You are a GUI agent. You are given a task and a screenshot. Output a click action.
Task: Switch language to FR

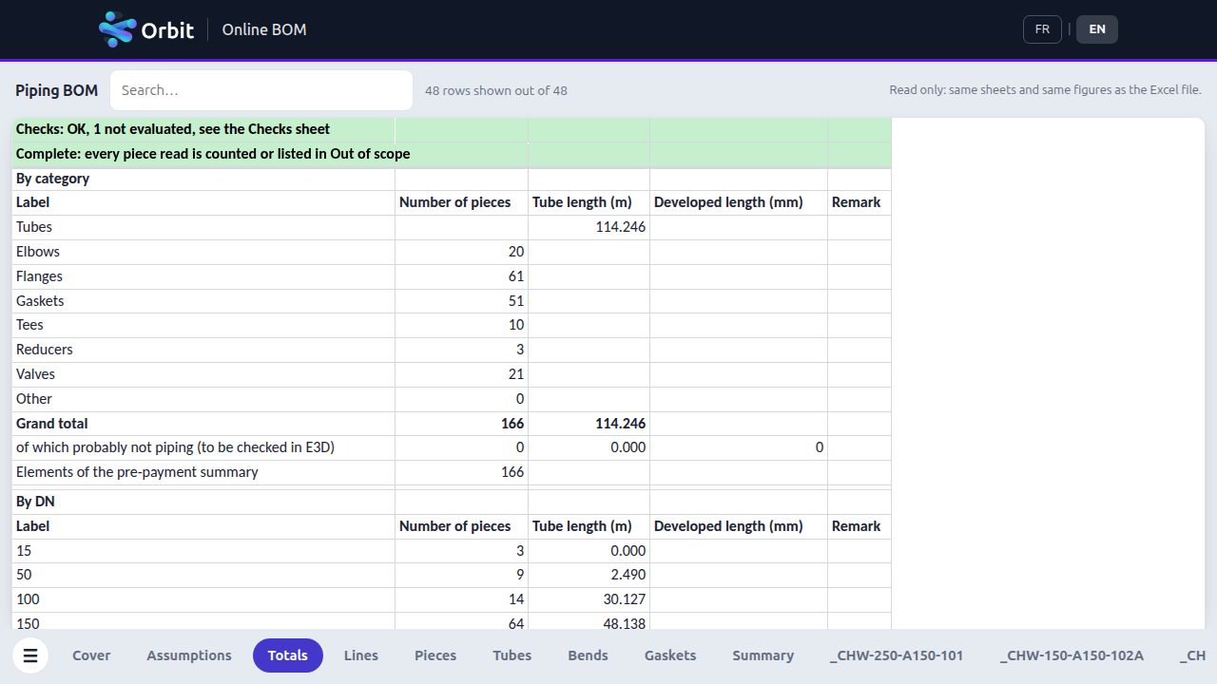tap(1042, 29)
